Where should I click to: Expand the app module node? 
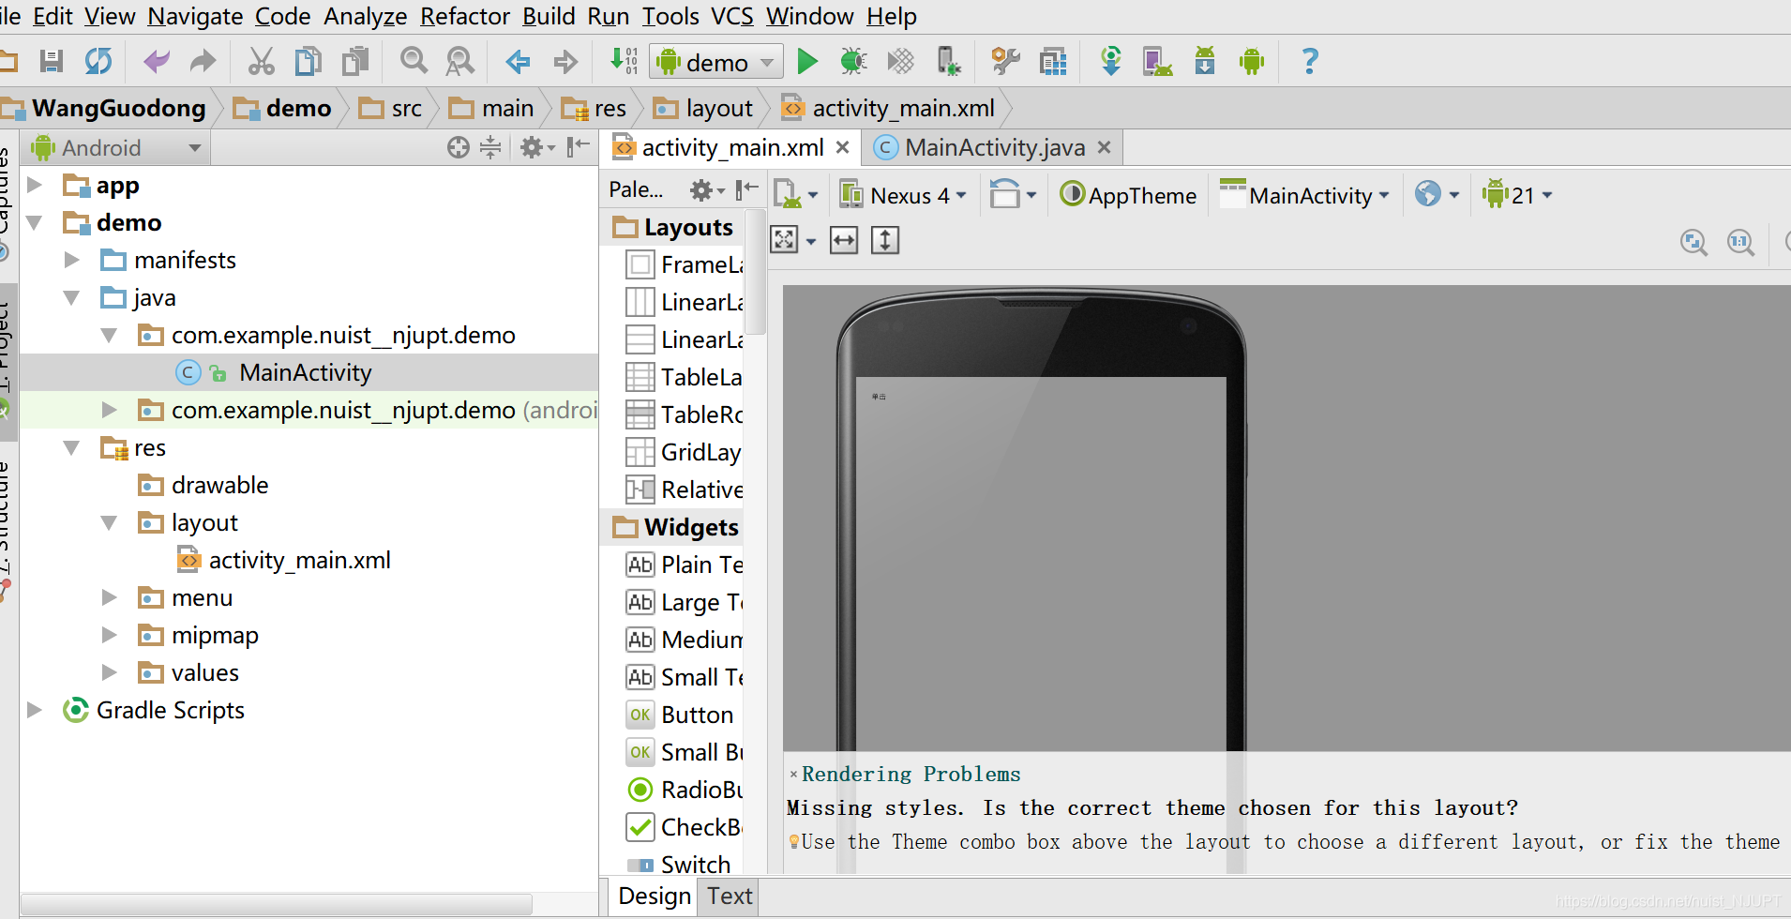35,185
